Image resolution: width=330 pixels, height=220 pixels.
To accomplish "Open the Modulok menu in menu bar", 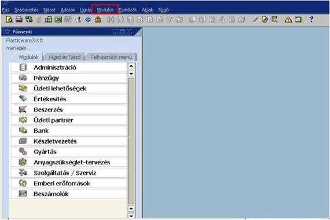I will point(105,10).
